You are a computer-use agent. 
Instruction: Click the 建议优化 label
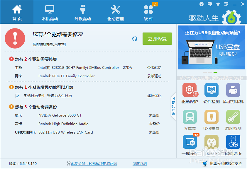click(x=154, y=96)
